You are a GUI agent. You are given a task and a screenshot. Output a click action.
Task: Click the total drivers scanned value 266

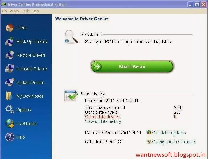(177, 107)
